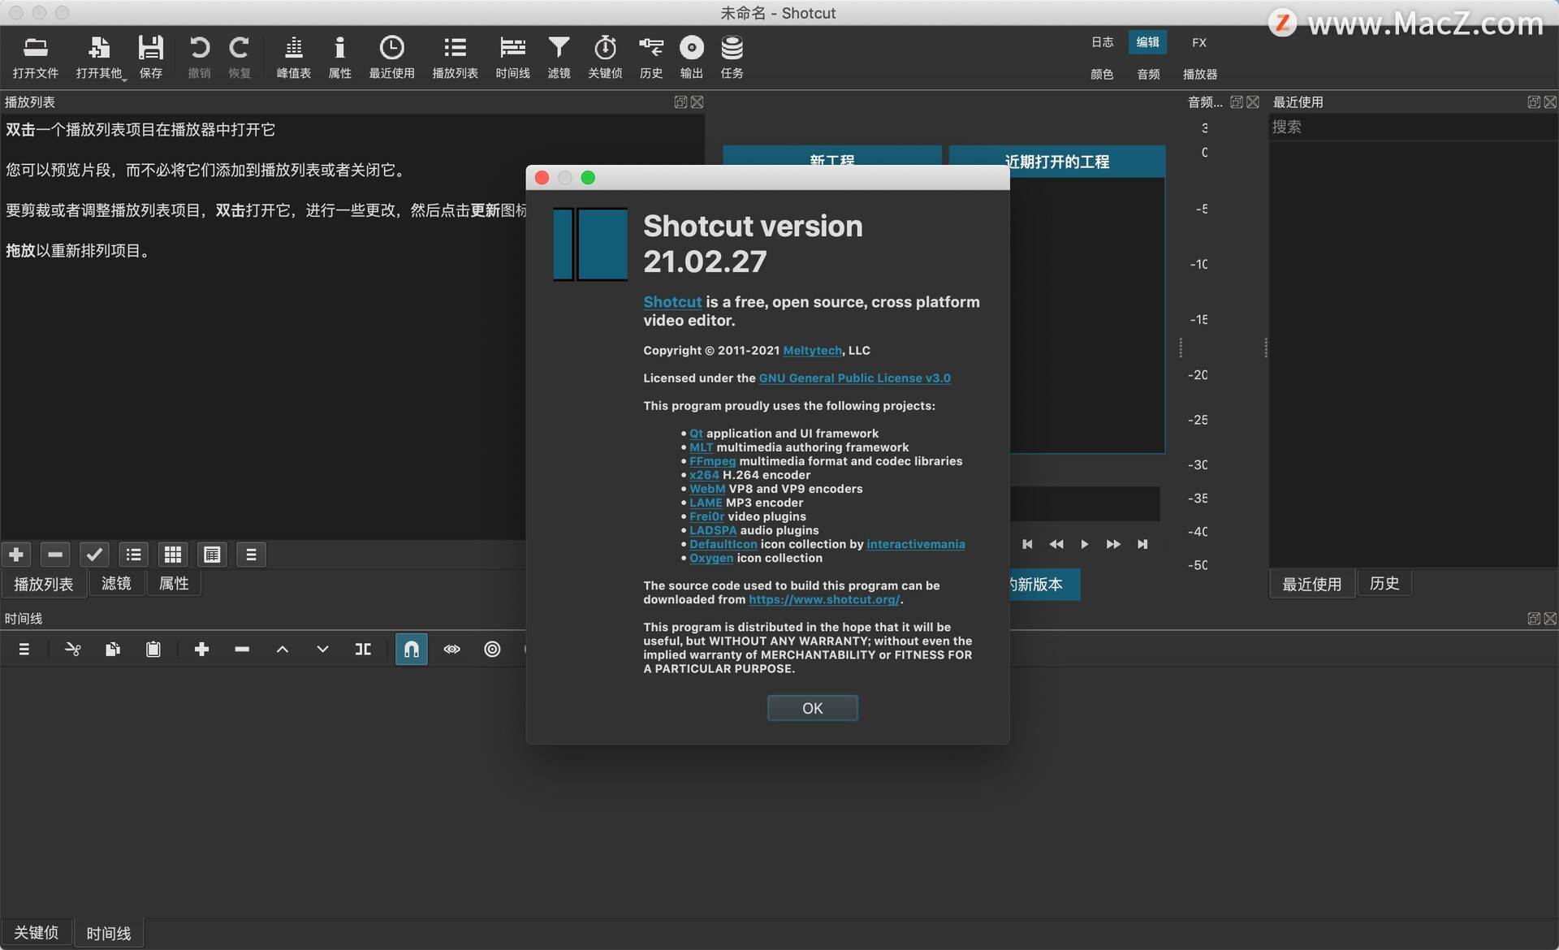Toggle timeline ripple target icon

(x=492, y=650)
